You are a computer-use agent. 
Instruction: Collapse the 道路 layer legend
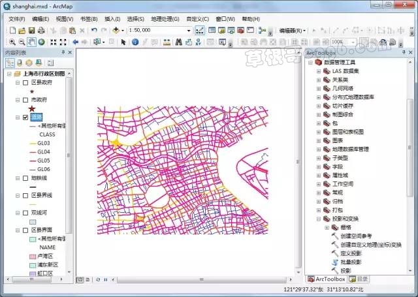18,117
